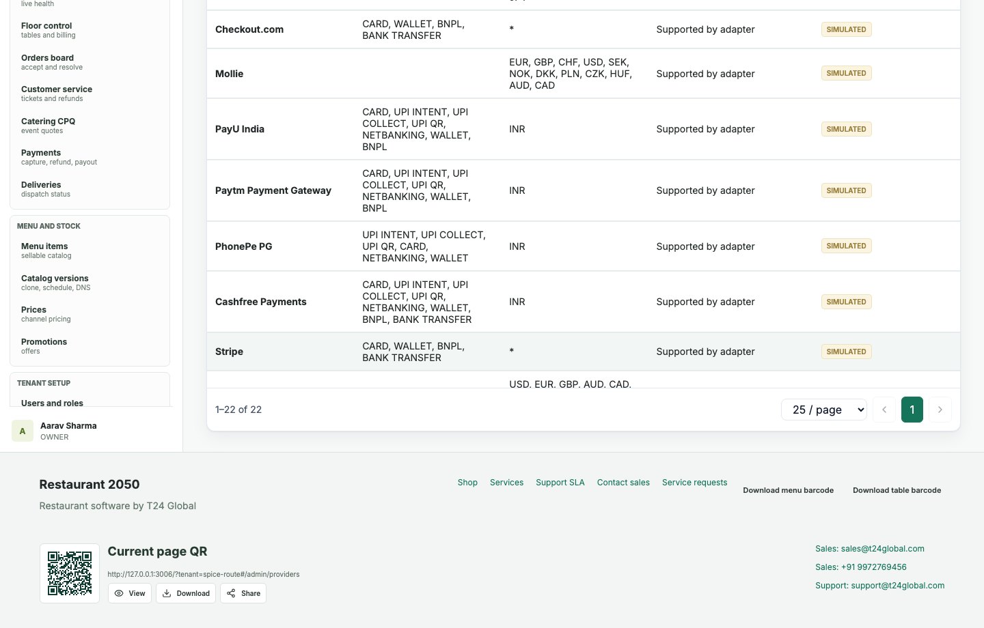Image resolution: width=984 pixels, height=628 pixels.
Task: Click the page URL text under Current page QR
Action: coord(204,574)
